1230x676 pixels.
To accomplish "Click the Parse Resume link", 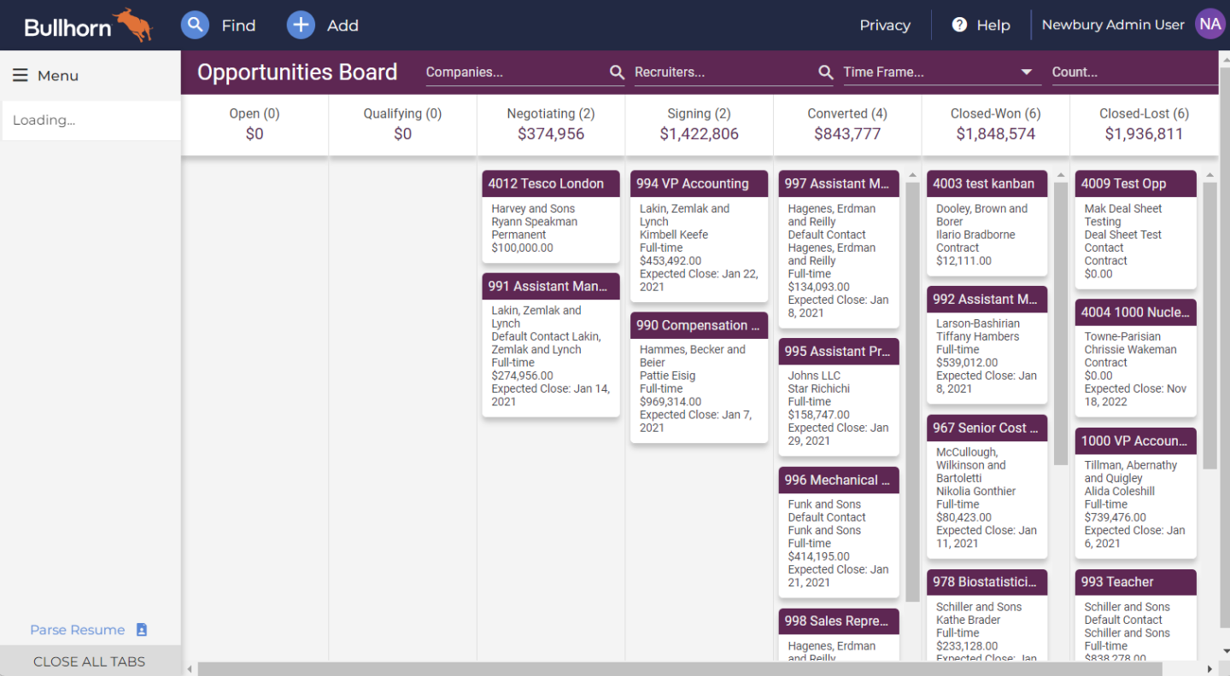I will 78,630.
